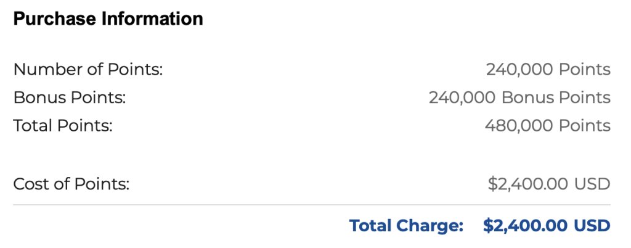Select the Total Points label
This screenshot has width=631, height=248.
click(63, 126)
